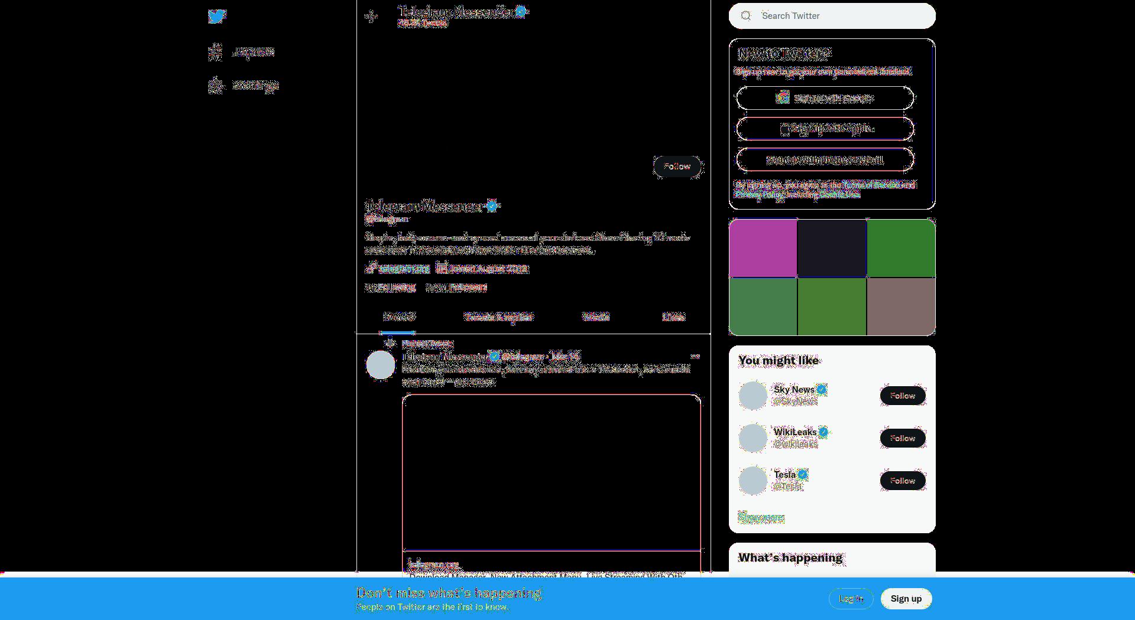The width and height of the screenshot is (1135, 620).
Task: Click the verified badge next to WikiLeaks
Action: [x=823, y=432]
